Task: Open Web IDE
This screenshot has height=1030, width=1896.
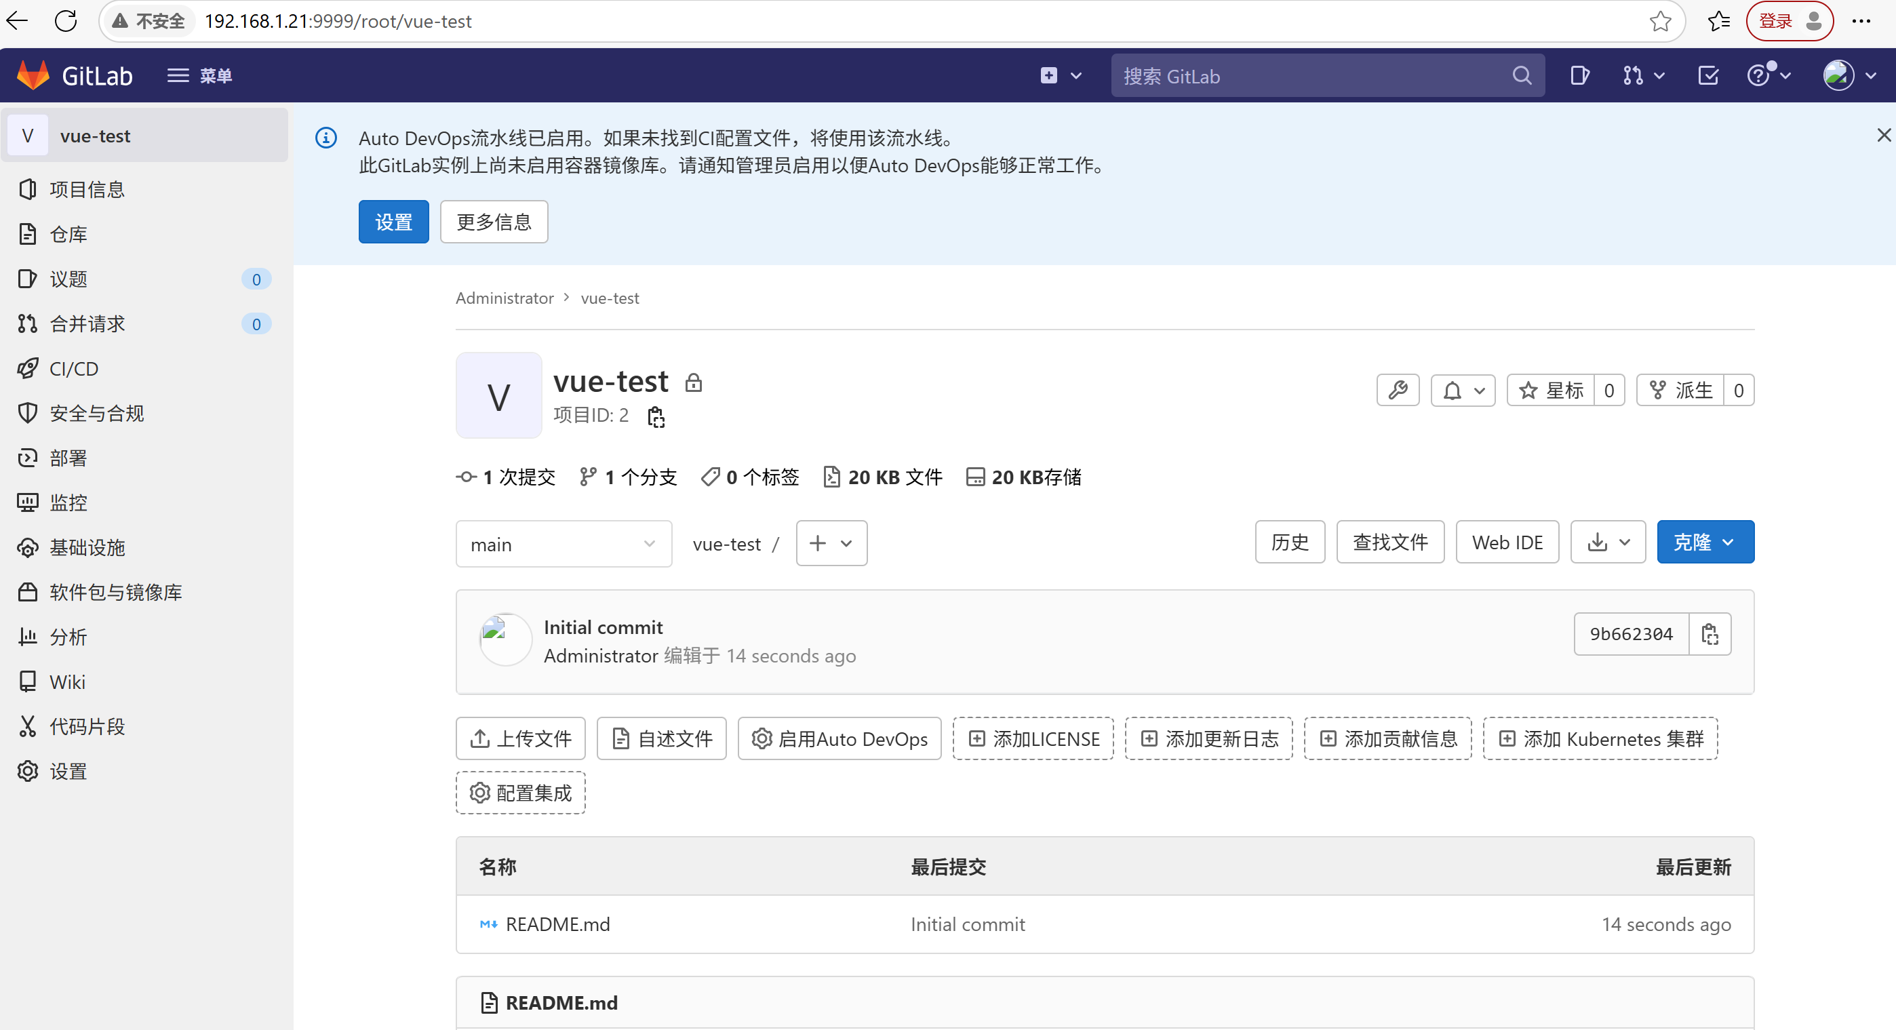Action: click(x=1507, y=542)
